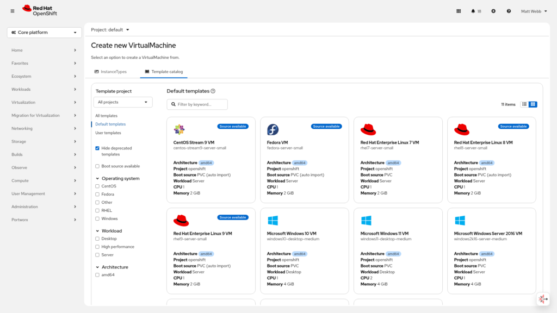
Task: Uncheck Hide deprecated templates checkbox
Action: (x=97, y=148)
